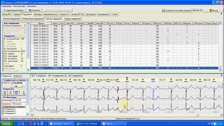The height and width of the screenshot is (126, 224).
Task: Open the Амплитуда 10 мм/мВ dropdown
Action: [19, 100]
